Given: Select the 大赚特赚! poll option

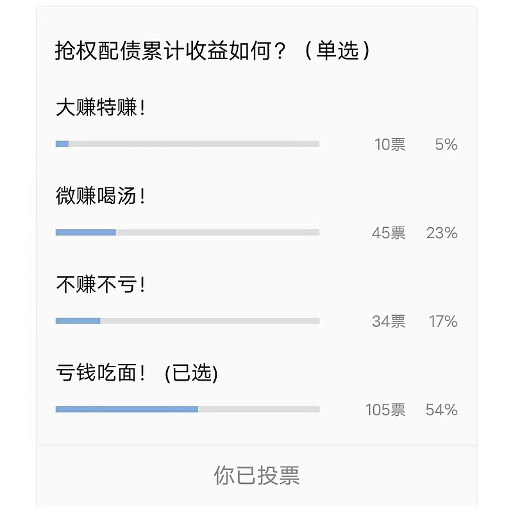Looking at the screenshot, I should click(x=100, y=107).
